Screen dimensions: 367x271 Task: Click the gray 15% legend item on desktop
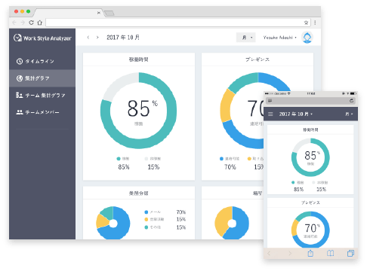tap(153, 163)
